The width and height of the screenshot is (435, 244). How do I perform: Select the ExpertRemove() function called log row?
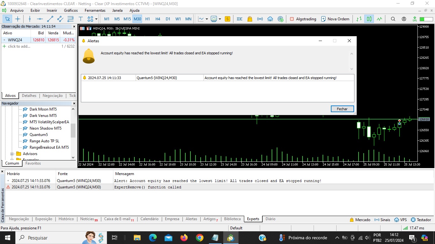click(x=219, y=187)
